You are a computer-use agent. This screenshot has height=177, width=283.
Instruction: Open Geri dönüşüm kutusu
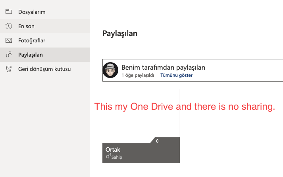coord(45,69)
